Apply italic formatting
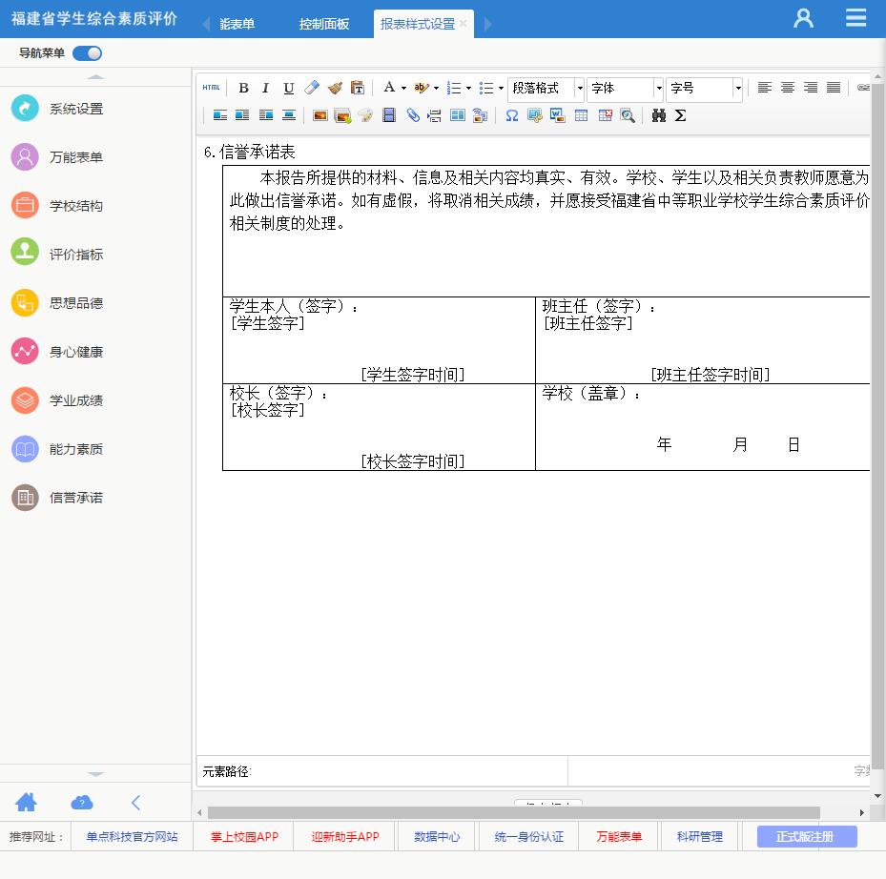The image size is (886, 879). click(265, 88)
